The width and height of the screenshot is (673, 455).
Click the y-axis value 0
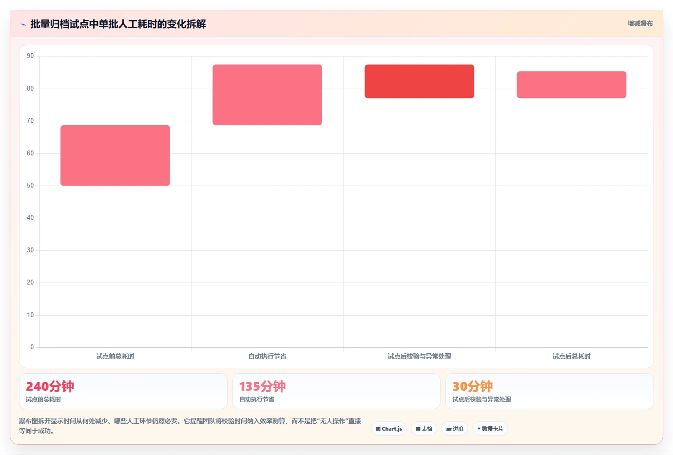(32, 347)
